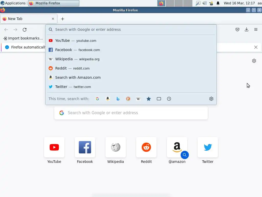Open the Save to Pocket icon
Viewport: 262px width, 197px height.
click(237, 29)
